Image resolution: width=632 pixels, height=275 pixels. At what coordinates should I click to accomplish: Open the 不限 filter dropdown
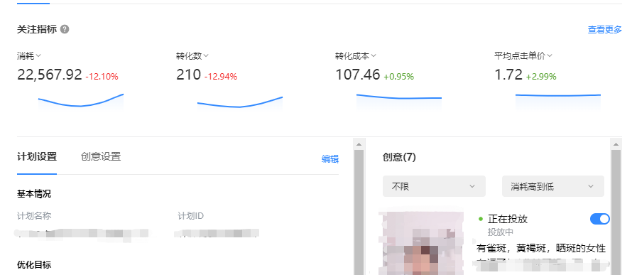click(434, 186)
